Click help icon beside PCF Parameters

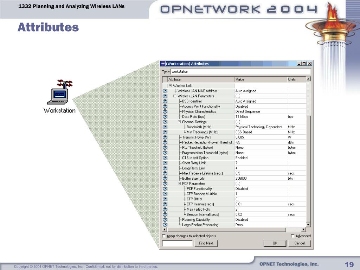(x=165, y=184)
